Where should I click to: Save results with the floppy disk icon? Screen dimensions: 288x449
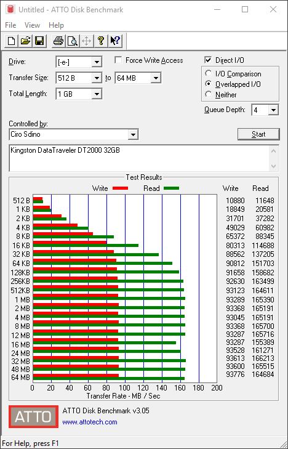click(x=39, y=41)
